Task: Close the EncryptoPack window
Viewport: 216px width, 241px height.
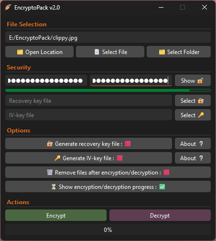Action: 205,7
